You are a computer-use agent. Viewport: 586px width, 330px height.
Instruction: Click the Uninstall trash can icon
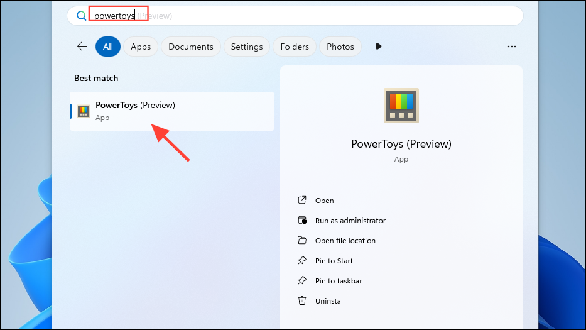(x=302, y=300)
